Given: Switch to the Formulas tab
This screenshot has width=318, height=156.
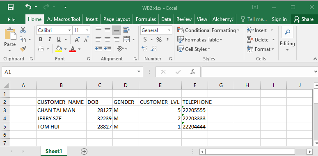Looking at the screenshot, I should pos(146,19).
